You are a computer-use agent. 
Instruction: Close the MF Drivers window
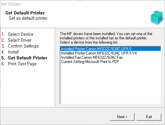click(x=160, y=4)
